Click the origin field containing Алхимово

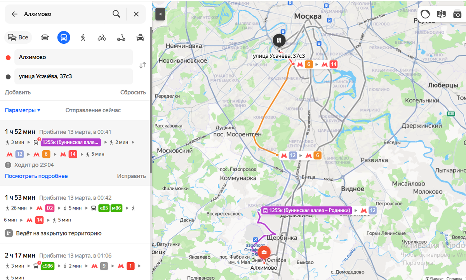click(x=74, y=57)
